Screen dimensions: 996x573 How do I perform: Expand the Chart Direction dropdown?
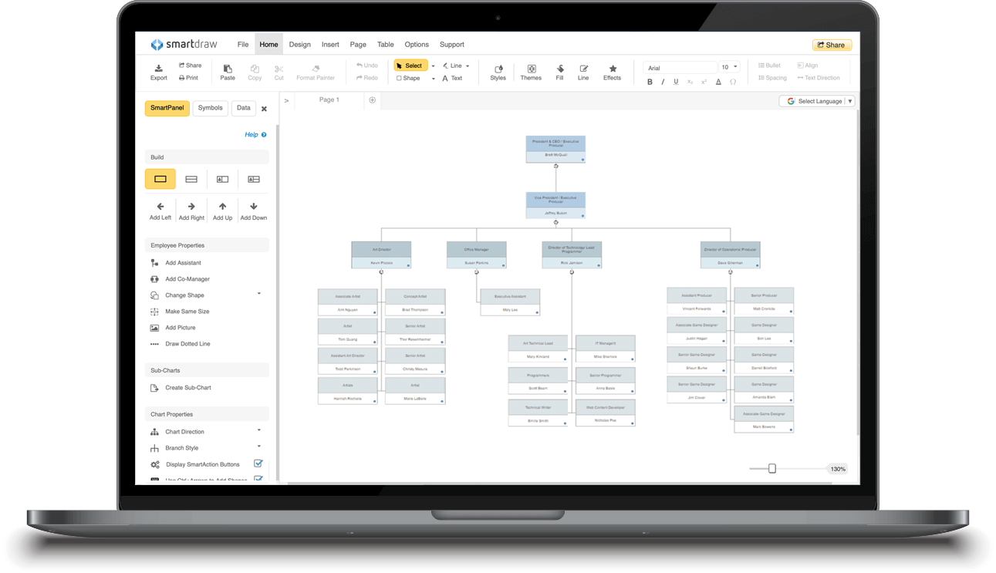pyautogui.click(x=259, y=430)
